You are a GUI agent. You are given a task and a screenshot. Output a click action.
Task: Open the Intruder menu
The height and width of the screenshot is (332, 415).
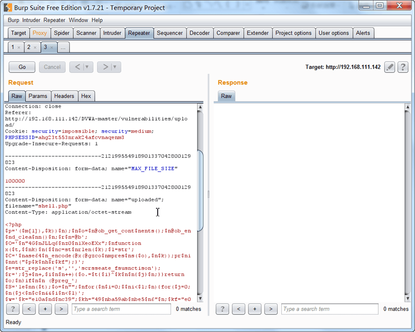(x=31, y=20)
